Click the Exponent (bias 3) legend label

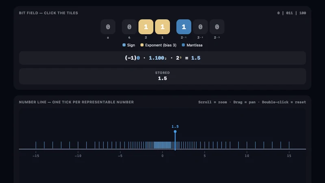tap(160, 45)
